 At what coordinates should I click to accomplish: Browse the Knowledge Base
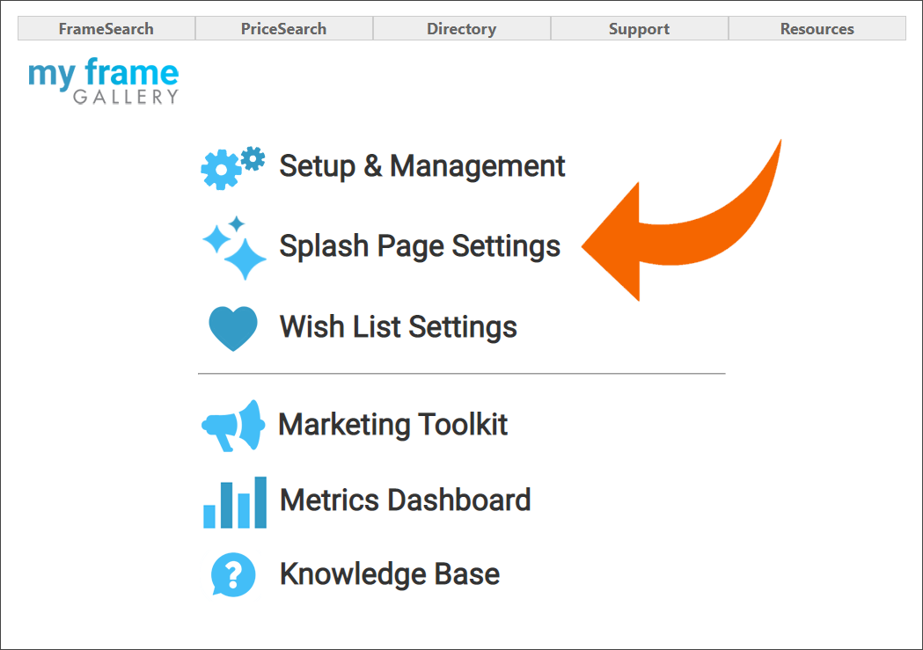click(388, 574)
